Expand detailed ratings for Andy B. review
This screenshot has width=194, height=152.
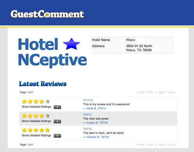(57, 107)
